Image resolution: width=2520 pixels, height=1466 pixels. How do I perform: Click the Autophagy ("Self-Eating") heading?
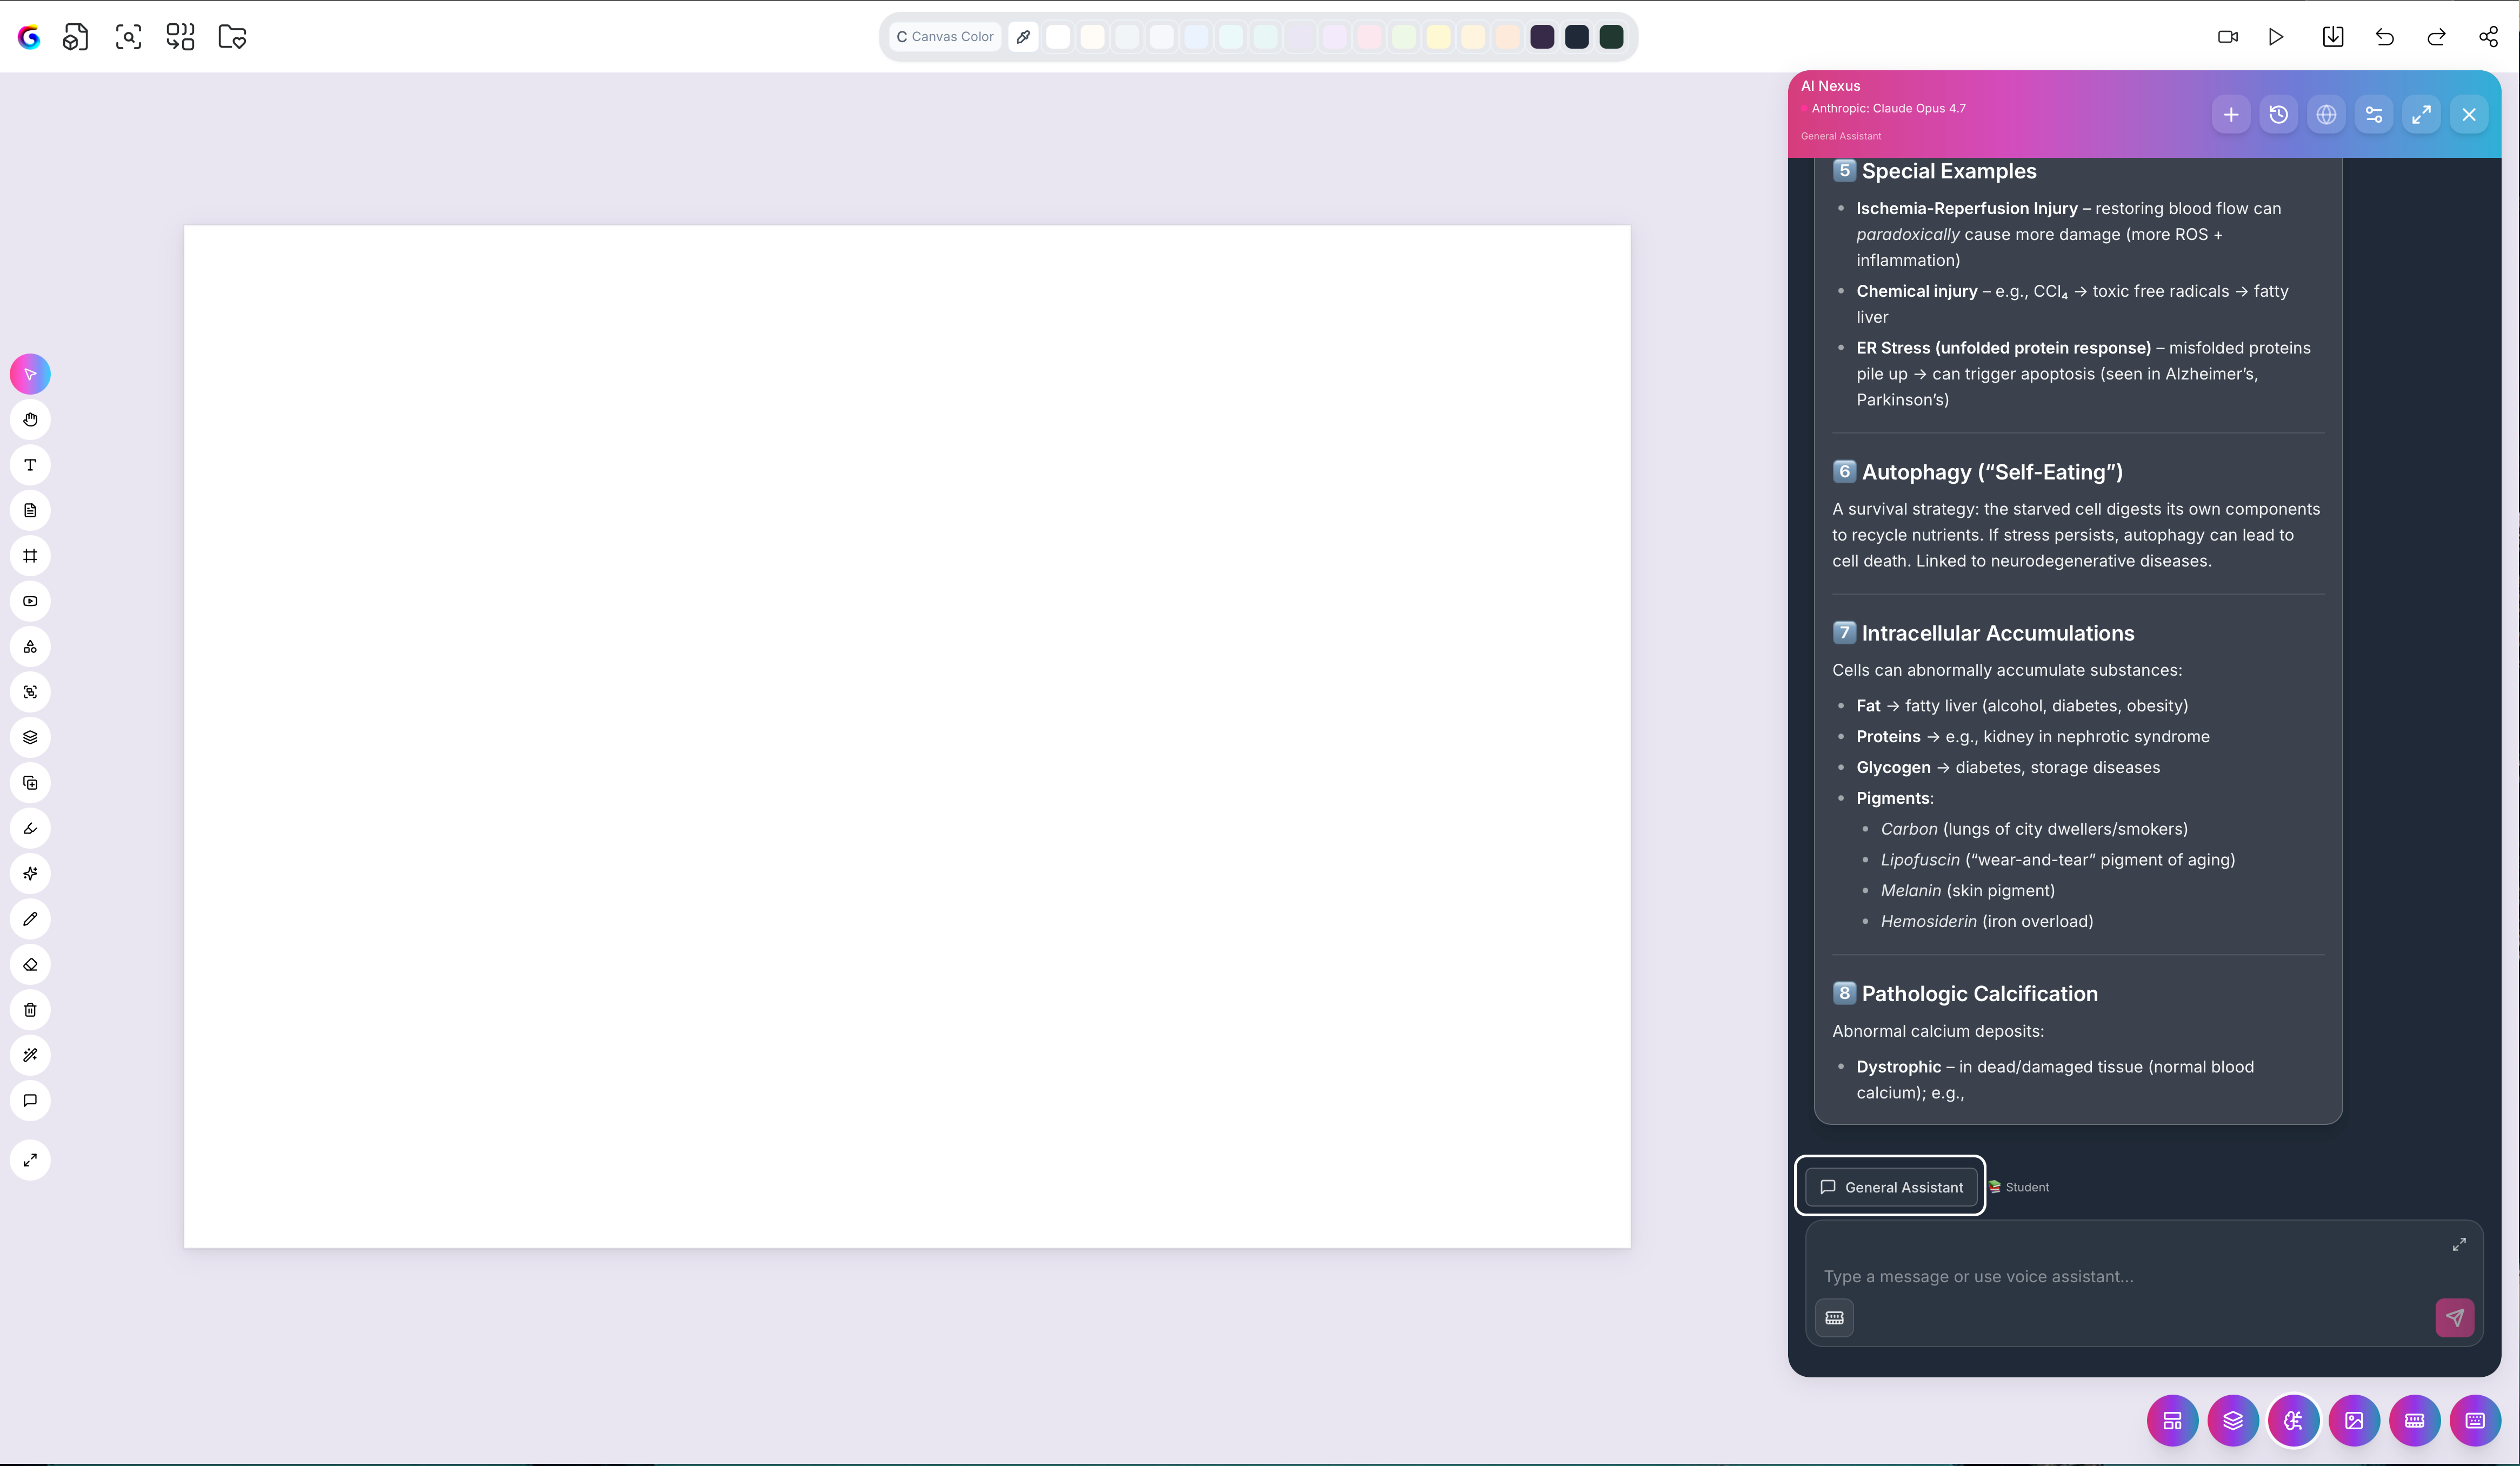1992,472
